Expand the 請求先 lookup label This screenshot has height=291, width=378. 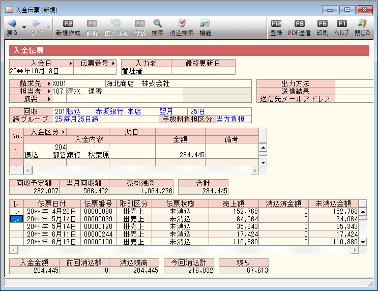pos(31,83)
